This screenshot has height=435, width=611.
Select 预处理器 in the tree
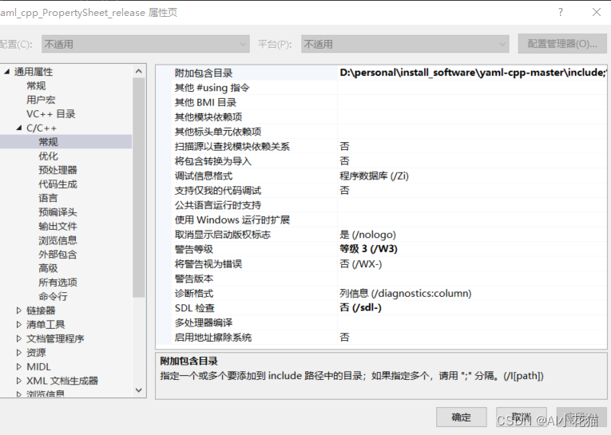coord(58,170)
